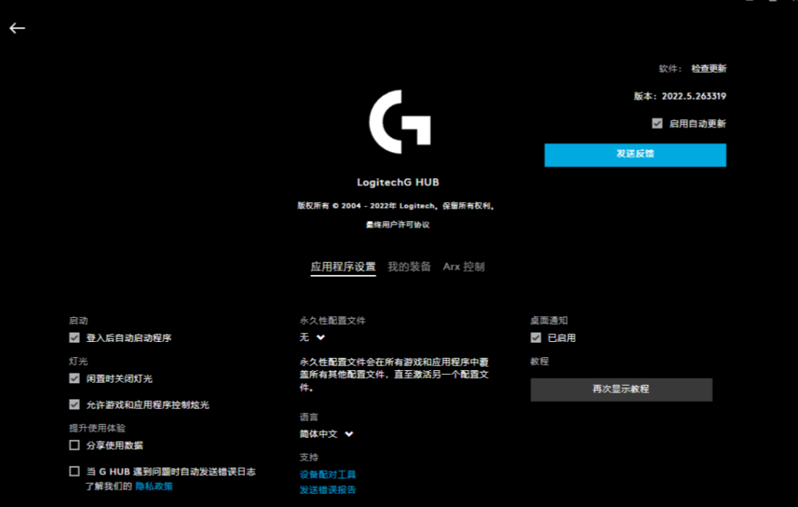Enable automatic error log sending checkbox
The height and width of the screenshot is (507, 798).
point(75,472)
